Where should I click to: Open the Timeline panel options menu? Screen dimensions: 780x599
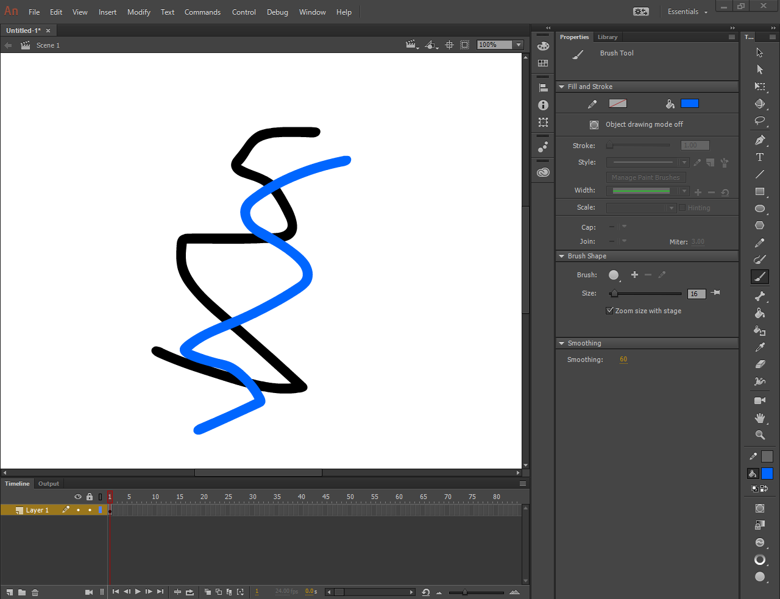(522, 483)
